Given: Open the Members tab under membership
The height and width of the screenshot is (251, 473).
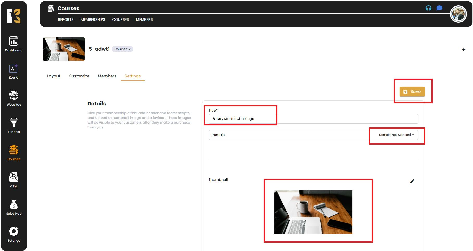Looking at the screenshot, I should 107,76.
